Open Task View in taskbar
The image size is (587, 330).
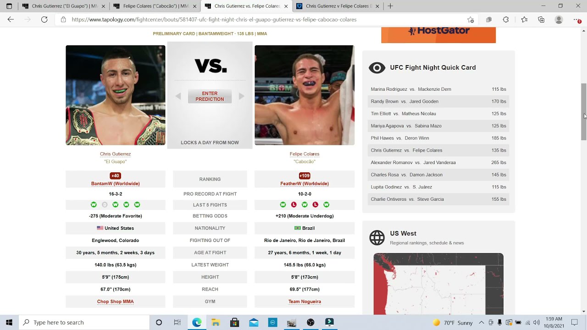[177, 322]
